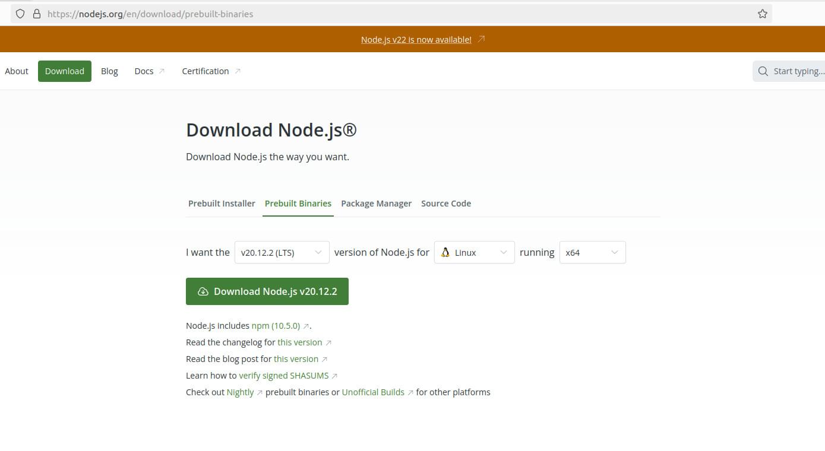Click the shield tracking protection icon
Screen dimensions: 825x451
[20, 14]
